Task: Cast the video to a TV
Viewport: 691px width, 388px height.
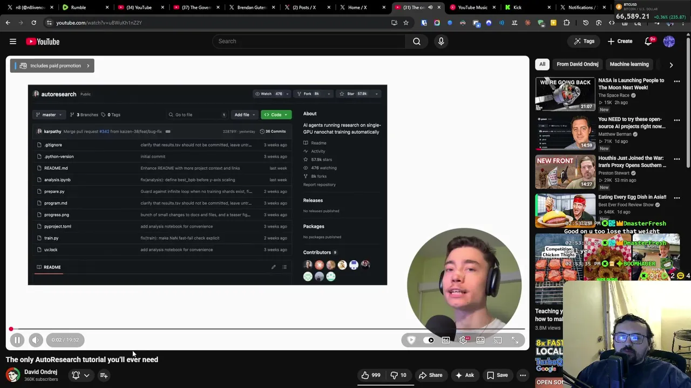Action: coord(498,340)
